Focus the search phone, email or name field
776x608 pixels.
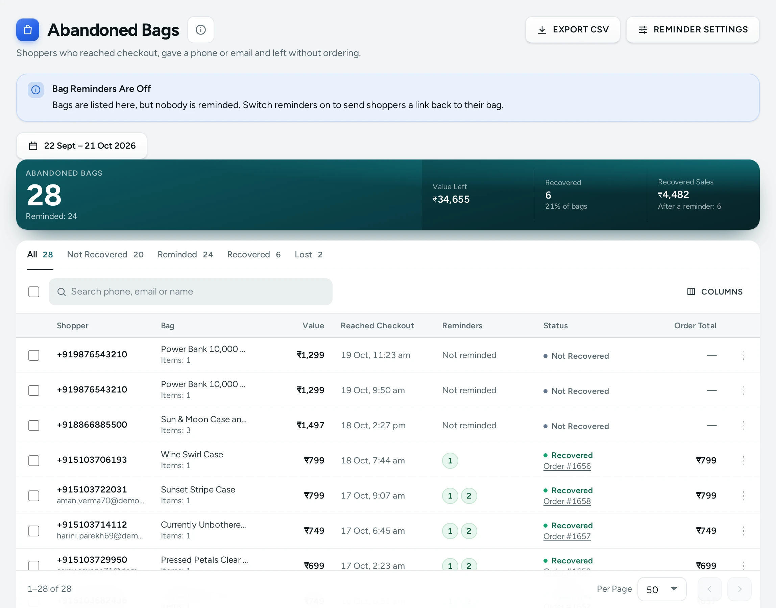pyautogui.click(x=191, y=292)
